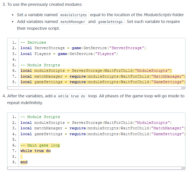Click the unhighlighted 'local gameSettings' line in the second code block

[x=103, y=134]
